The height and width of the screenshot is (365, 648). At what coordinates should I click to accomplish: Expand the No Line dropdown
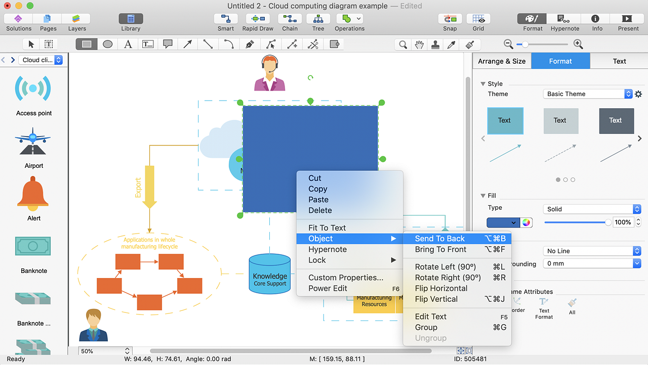click(592, 251)
